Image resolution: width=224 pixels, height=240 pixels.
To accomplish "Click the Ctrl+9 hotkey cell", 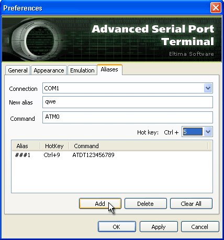I will pyautogui.click(x=52, y=155).
